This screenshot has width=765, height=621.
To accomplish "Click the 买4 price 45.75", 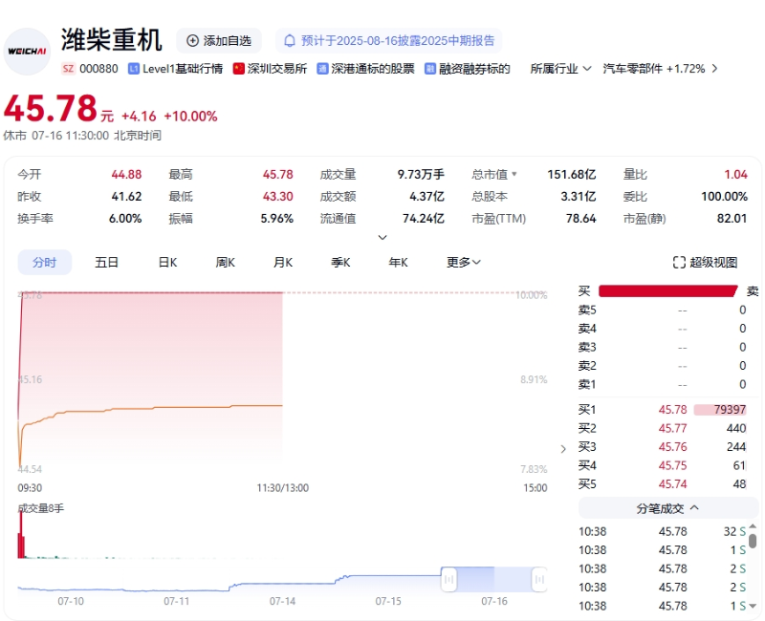I will 672,465.
